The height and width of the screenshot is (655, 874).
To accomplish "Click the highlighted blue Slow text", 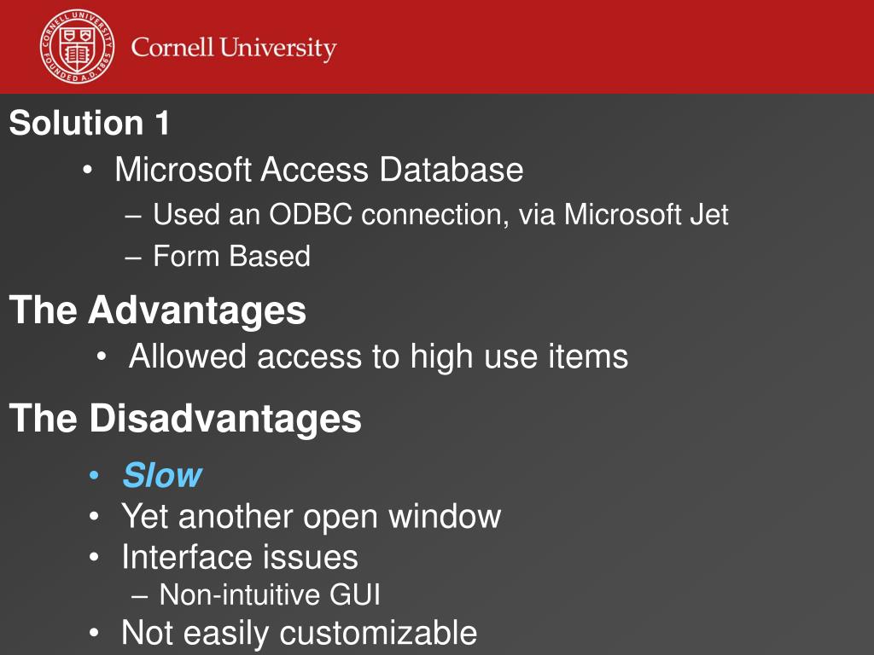I will click(x=162, y=475).
